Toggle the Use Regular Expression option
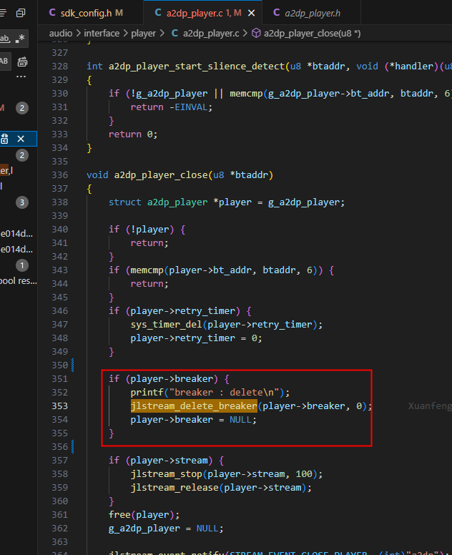Screen dimensions: 452x555 [x=20, y=38]
